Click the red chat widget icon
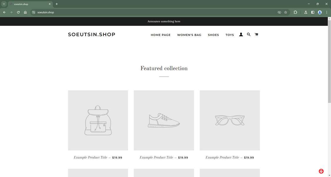This screenshot has width=331, height=177. (321, 171)
